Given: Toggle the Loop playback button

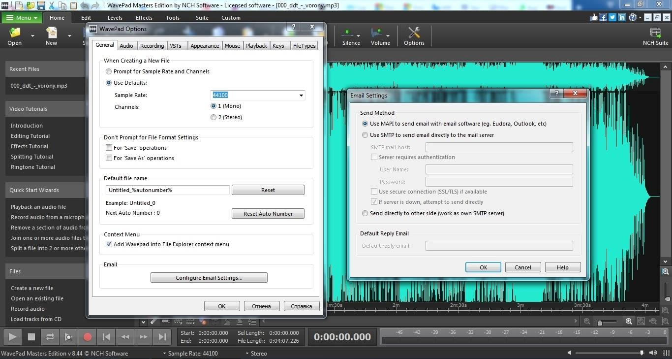Looking at the screenshot, I should pos(50,337).
